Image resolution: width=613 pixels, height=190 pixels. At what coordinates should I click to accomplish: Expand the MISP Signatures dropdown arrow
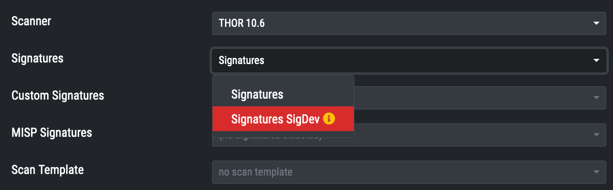(596, 135)
